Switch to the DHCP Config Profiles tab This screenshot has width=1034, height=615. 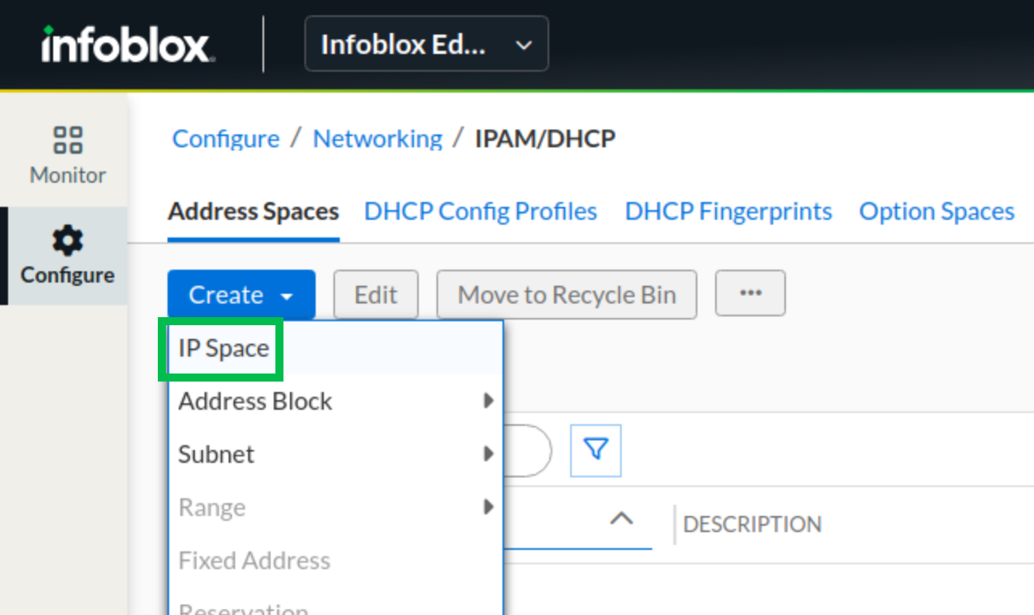tap(481, 212)
